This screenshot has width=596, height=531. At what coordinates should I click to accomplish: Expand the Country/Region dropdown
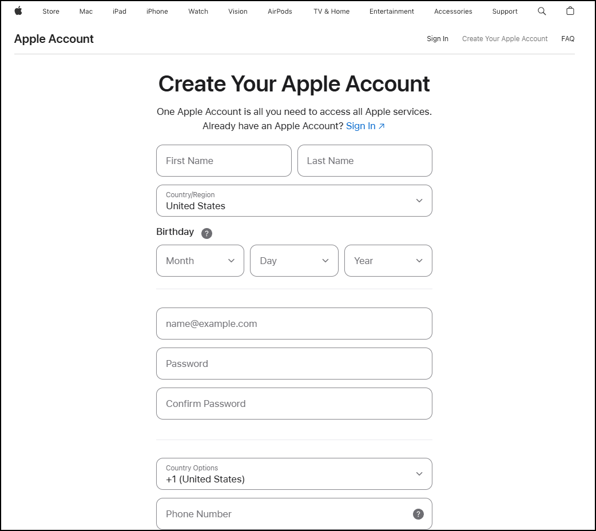click(294, 201)
